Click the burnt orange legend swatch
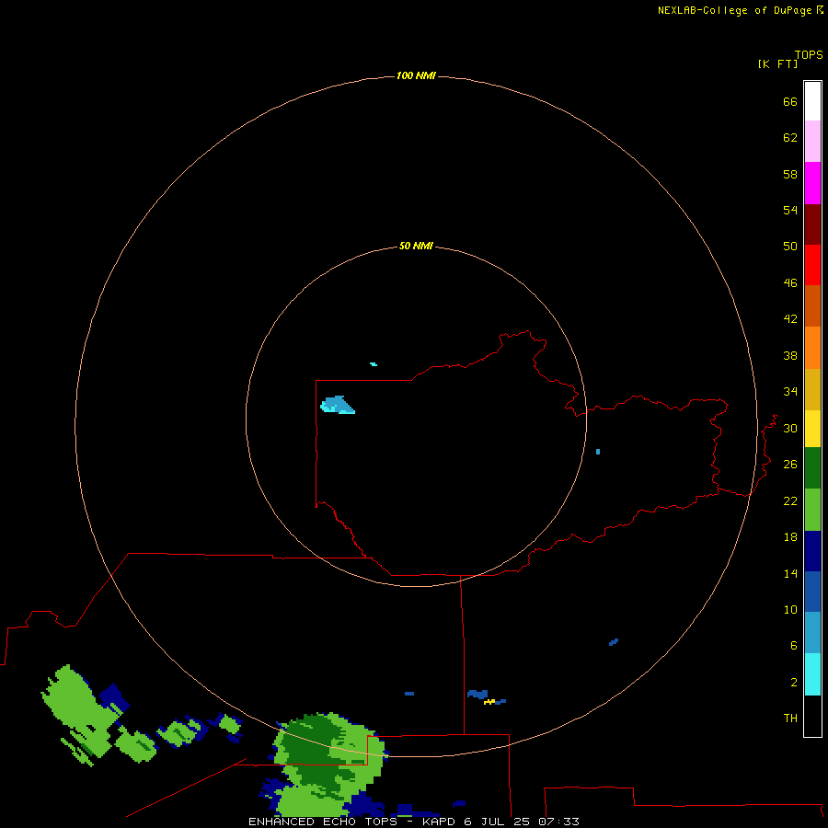 812,306
